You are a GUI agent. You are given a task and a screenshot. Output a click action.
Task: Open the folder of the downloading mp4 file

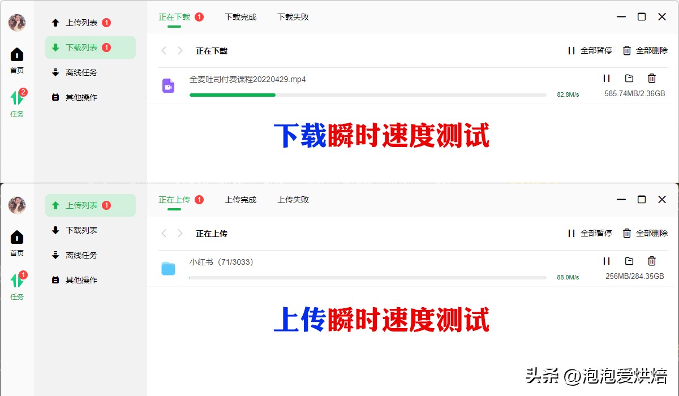(629, 78)
